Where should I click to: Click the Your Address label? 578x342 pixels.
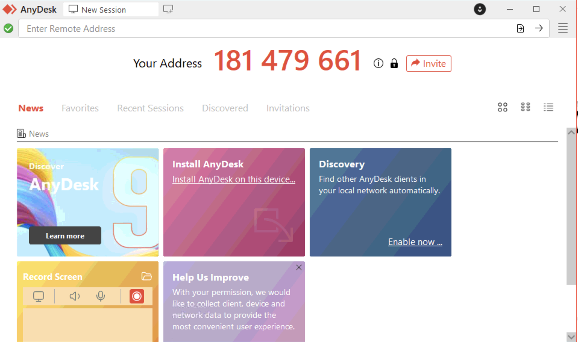(167, 64)
